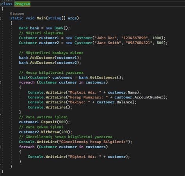Viewport: 185px width, 176px height.
Task: Click 'customer.AccountNumber' expression
Action: (x=139, y=97)
